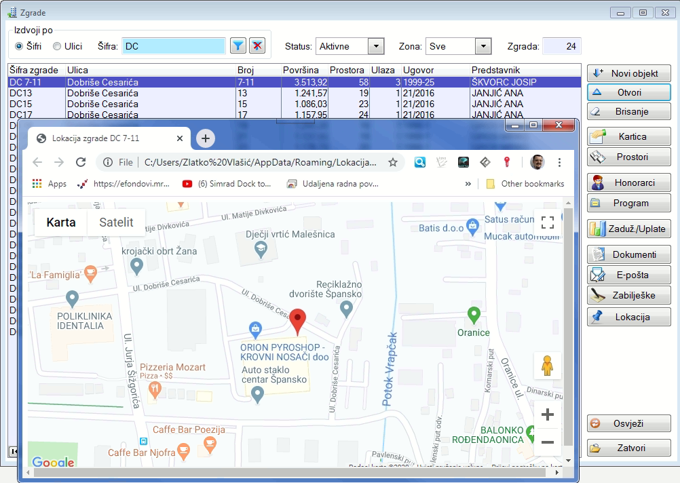Open a new browser tab
The height and width of the screenshot is (483, 680).
point(206,138)
